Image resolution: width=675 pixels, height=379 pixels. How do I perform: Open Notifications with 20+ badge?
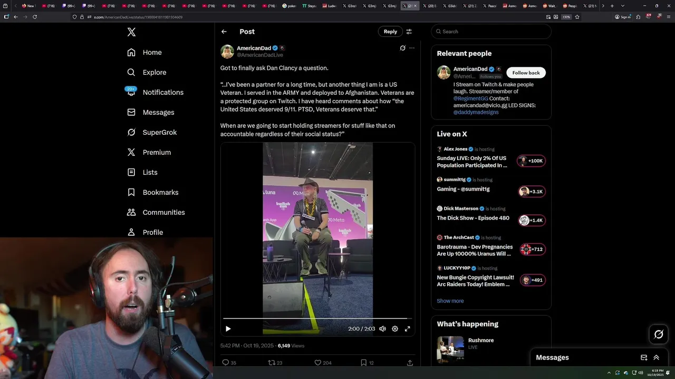click(155, 92)
